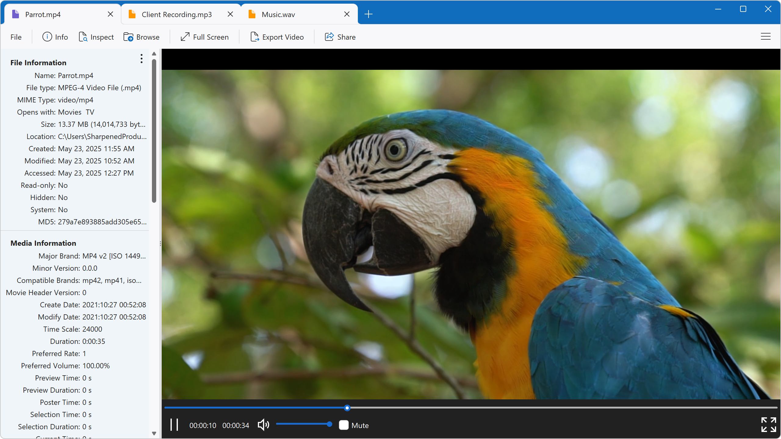The height and width of the screenshot is (439, 781).
Task: Click the video seek bar handle
Action: click(x=347, y=408)
